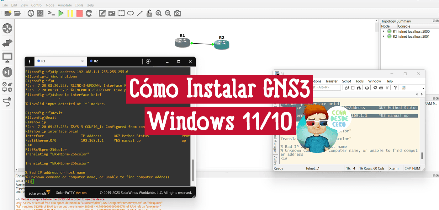
Task: Select router R2 on the canvas
Action: pyautogui.click(x=222, y=45)
